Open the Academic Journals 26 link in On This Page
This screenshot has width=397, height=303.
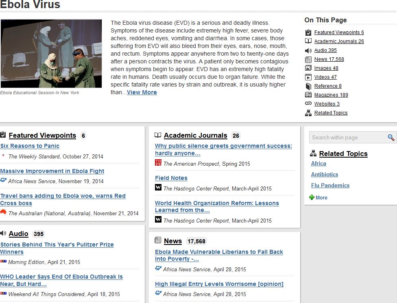click(339, 41)
